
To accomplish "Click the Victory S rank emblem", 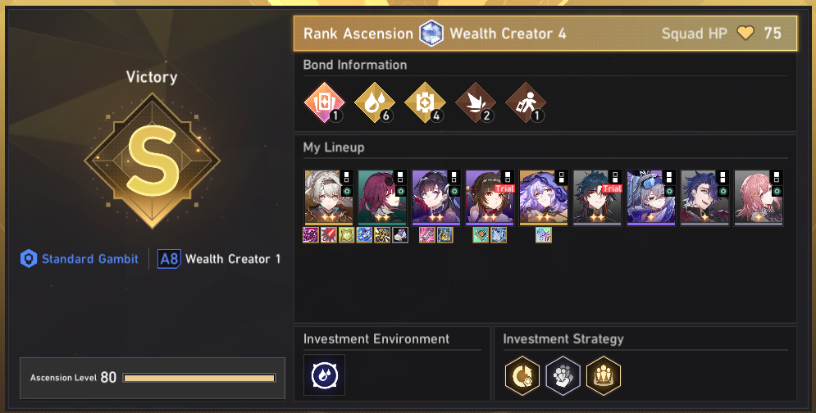I will point(152,161).
